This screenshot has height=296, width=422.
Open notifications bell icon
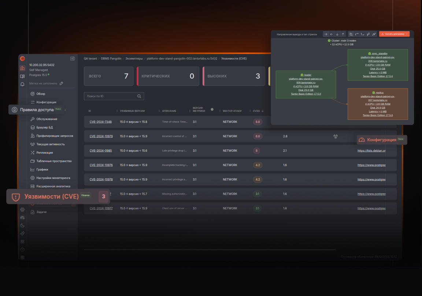[x=23, y=84]
